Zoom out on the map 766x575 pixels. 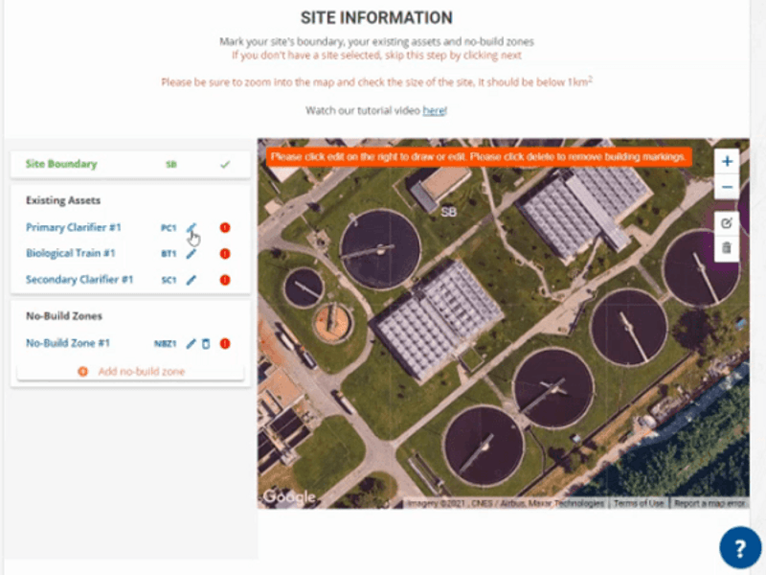pyautogui.click(x=727, y=187)
